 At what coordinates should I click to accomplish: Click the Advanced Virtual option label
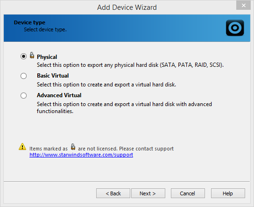[59, 95]
